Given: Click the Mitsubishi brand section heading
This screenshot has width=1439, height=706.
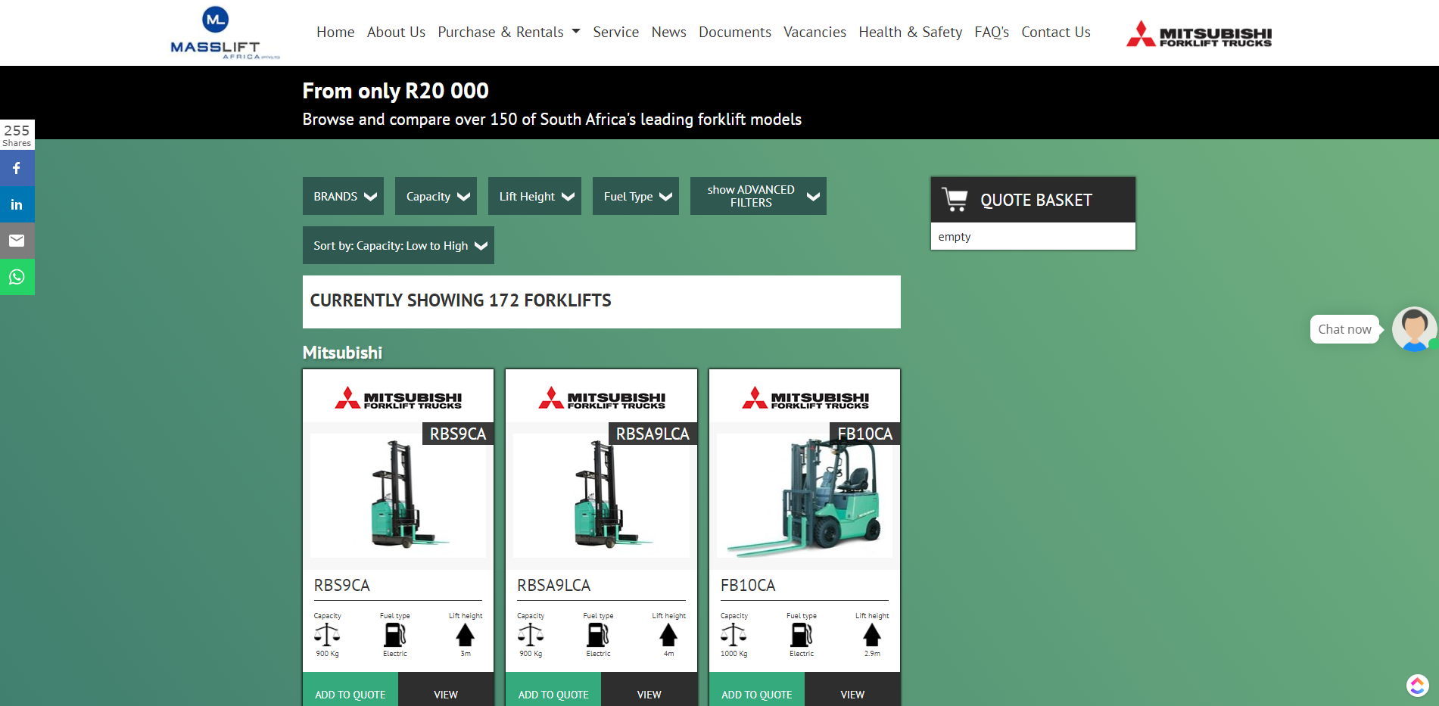Looking at the screenshot, I should coord(342,353).
